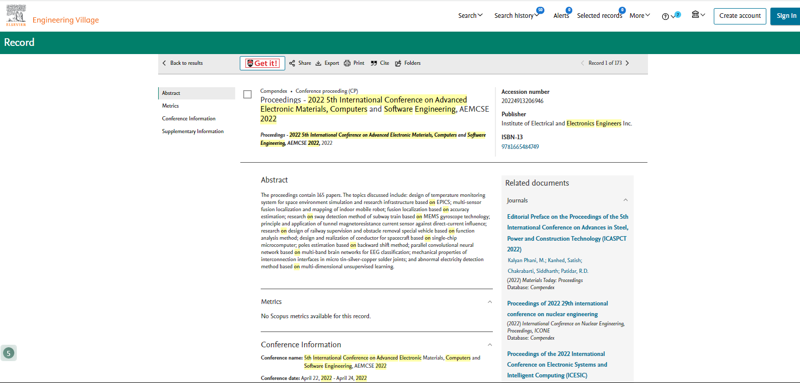Click the Print icon
This screenshot has height=383, width=800.
pos(347,63)
